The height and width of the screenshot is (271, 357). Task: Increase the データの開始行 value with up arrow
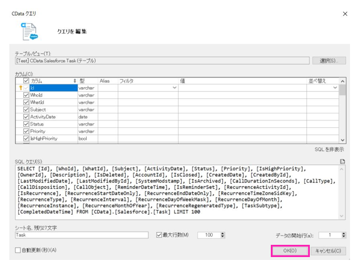[x=344, y=233]
